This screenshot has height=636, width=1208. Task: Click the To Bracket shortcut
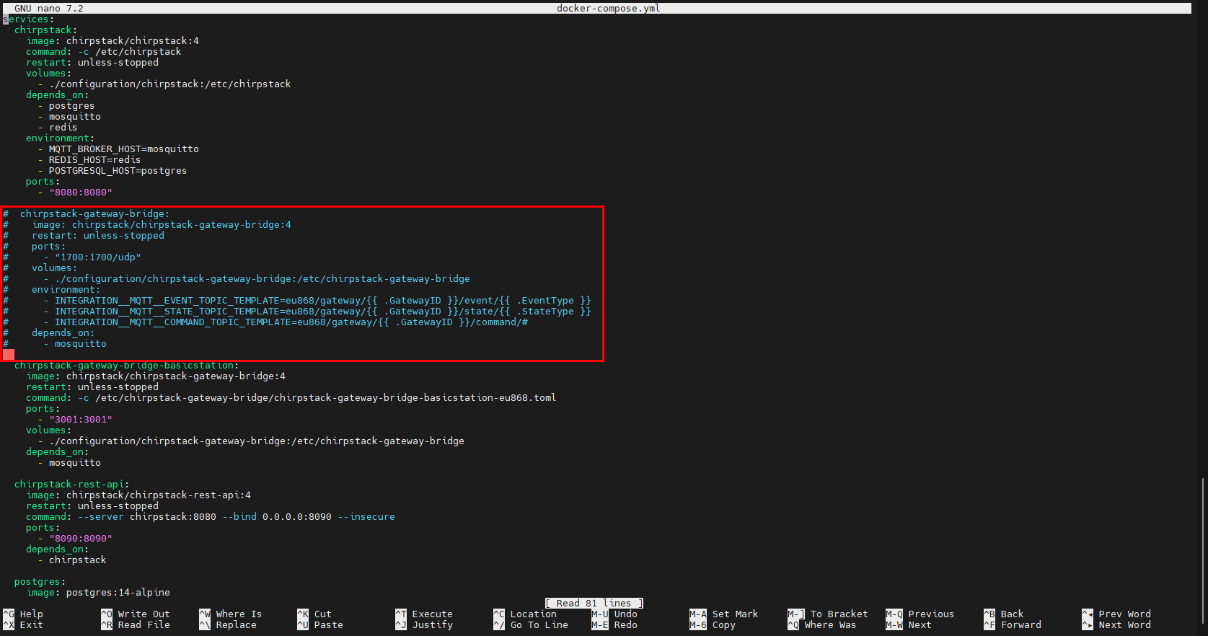click(838, 614)
